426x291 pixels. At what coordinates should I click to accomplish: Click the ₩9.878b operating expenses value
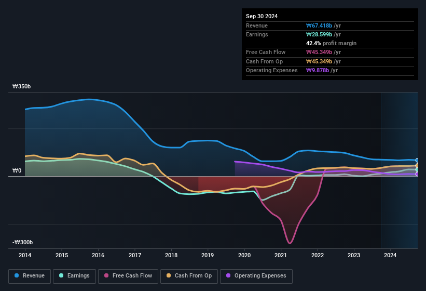318,70
